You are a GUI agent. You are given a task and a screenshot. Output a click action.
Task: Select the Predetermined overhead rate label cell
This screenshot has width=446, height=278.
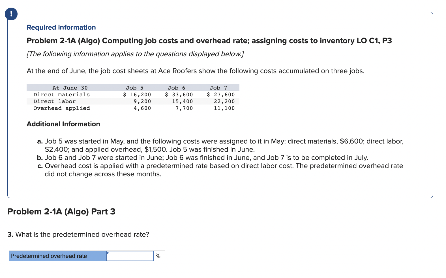pyautogui.click(x=57, y=256)
